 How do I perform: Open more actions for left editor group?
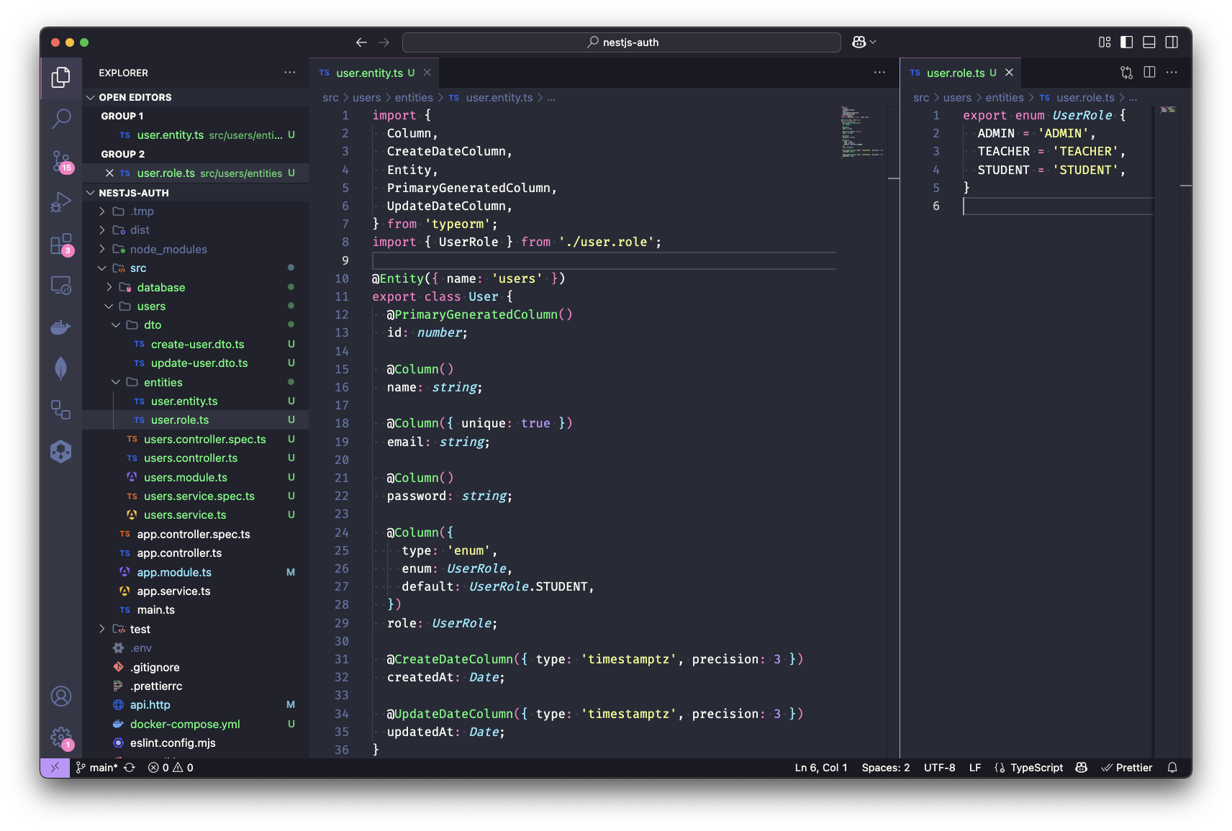coord(879,73)
